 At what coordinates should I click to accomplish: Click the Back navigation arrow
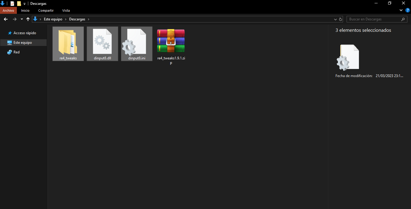pyautogui.click(x=5, y=19)
